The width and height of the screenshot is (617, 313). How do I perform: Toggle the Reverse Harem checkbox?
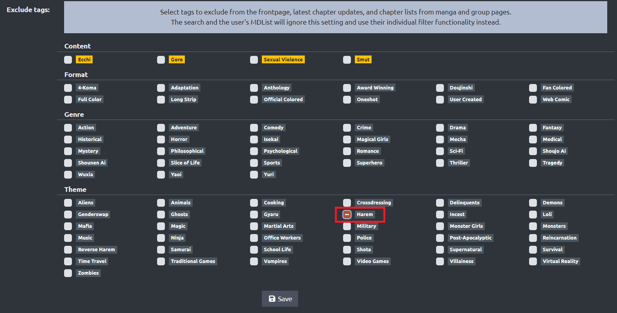pyautogui.click(x=68, y=250)
